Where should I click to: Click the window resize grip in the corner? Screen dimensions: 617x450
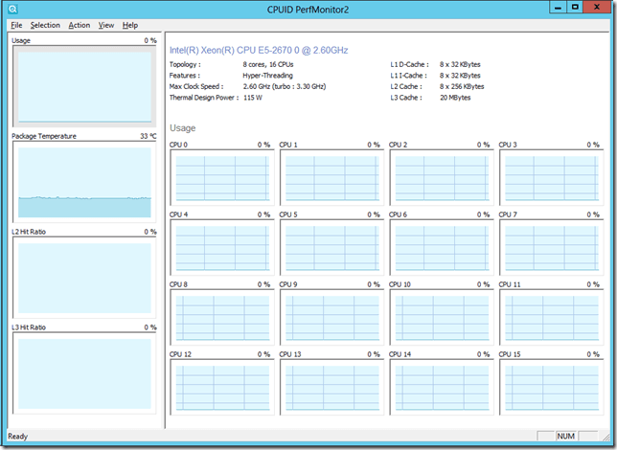tap(606, 437)
